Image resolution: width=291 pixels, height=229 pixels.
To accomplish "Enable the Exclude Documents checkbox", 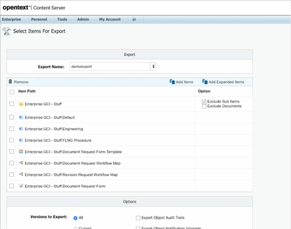I will click(204, 106).
